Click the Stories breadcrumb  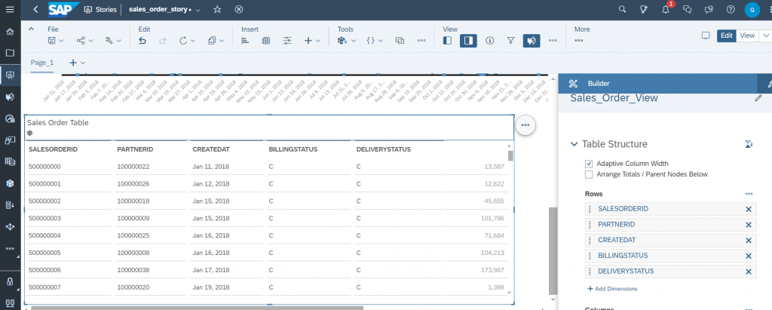point(100,9)
